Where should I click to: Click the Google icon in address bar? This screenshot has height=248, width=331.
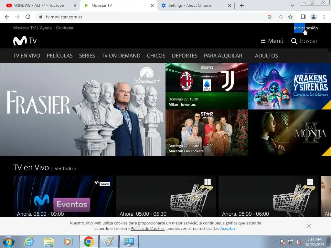pyautogui.click(x=269, y=17)
